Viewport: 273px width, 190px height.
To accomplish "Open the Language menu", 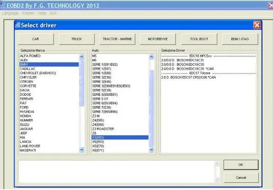I will [x=10, y=13].
